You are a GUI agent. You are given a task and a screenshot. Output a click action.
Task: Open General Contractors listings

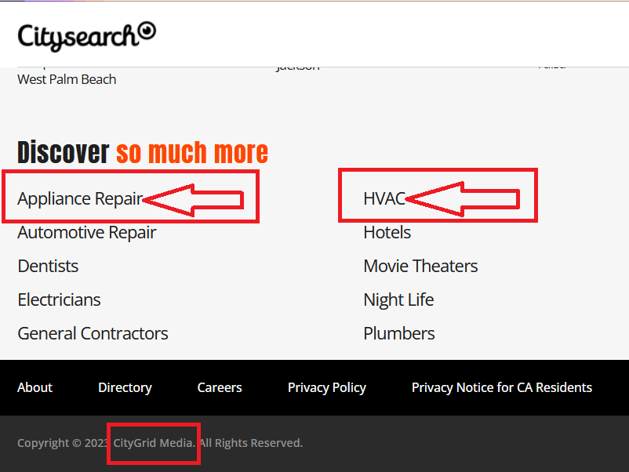[x=93, y=333]
